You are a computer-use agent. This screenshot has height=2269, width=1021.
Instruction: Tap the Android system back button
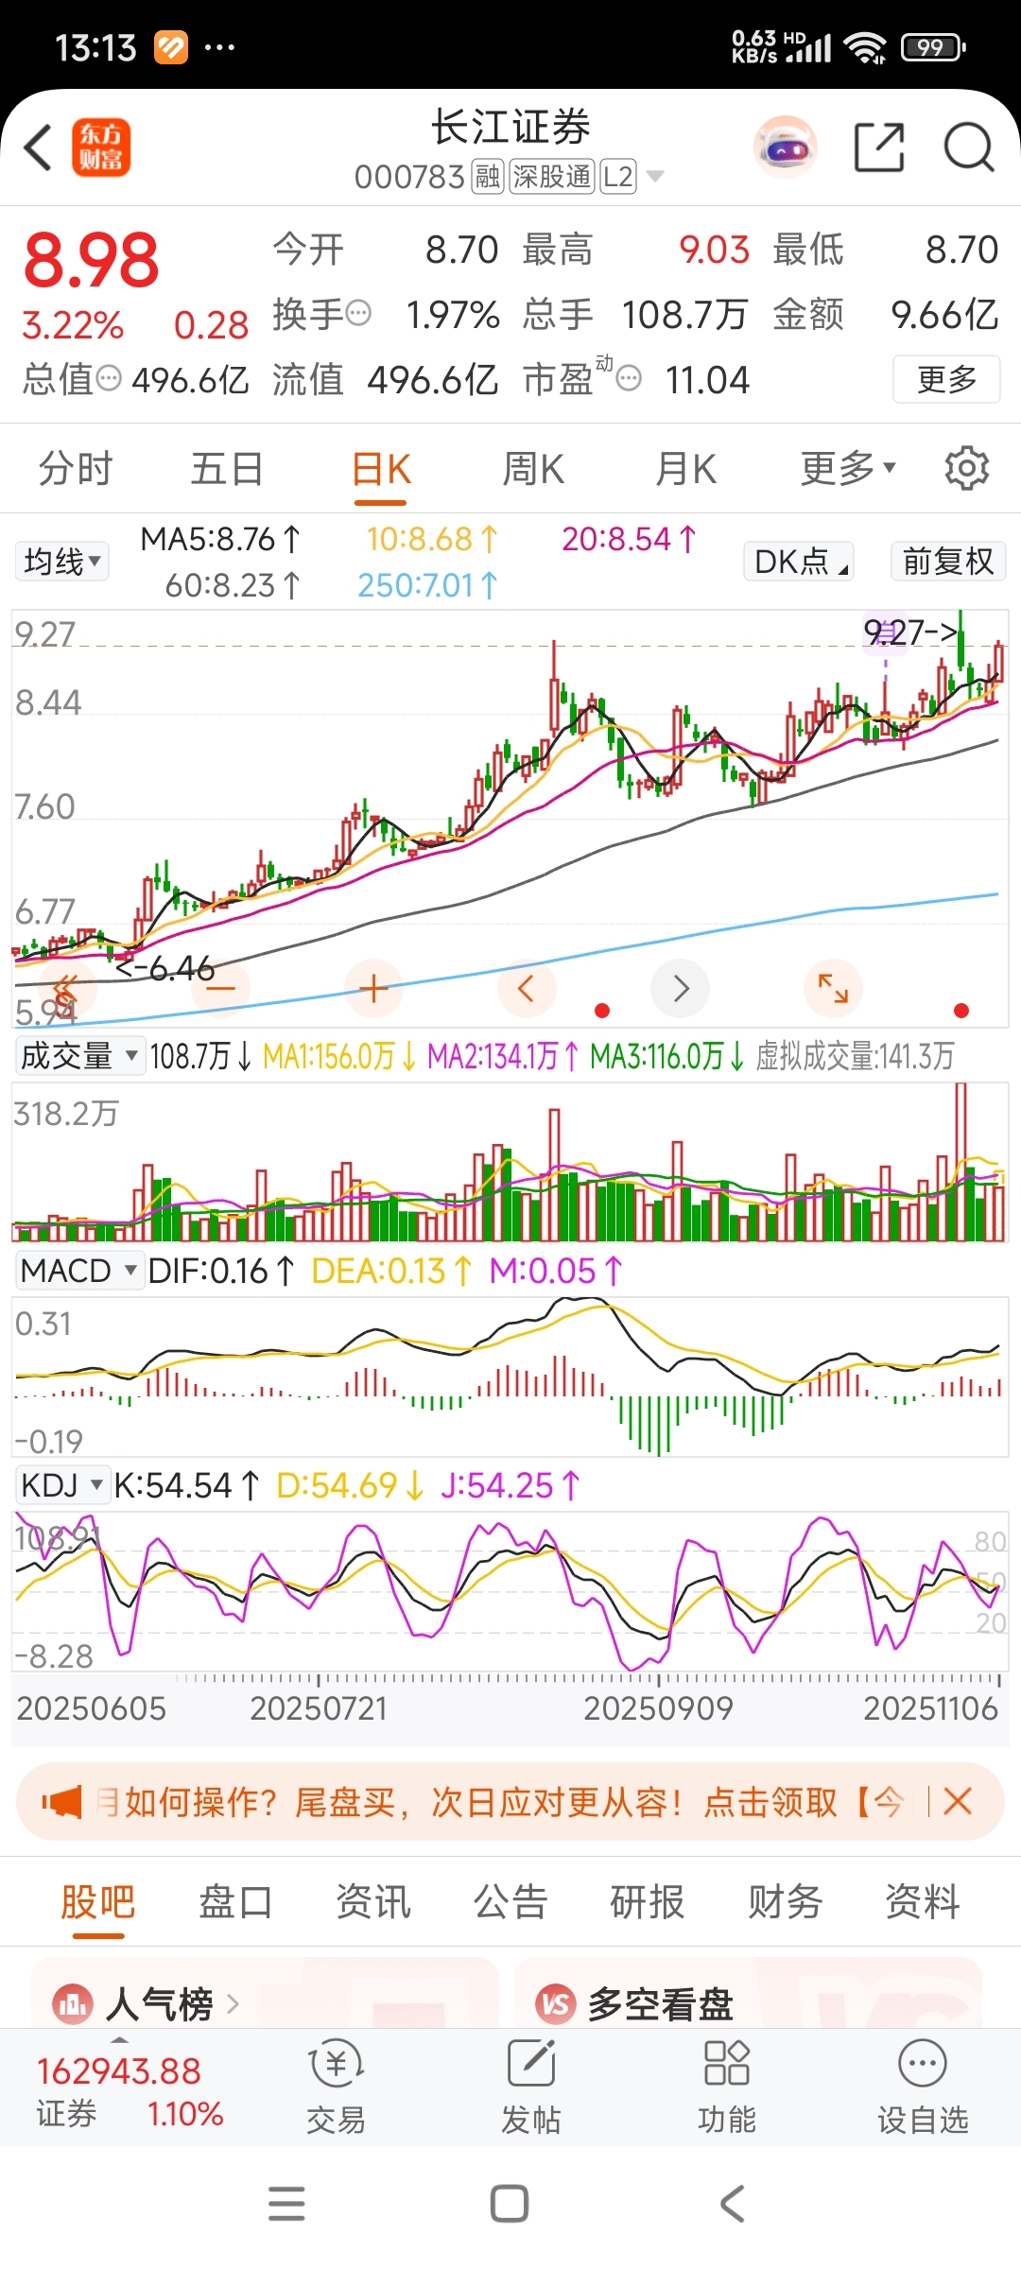[733, 2204]
